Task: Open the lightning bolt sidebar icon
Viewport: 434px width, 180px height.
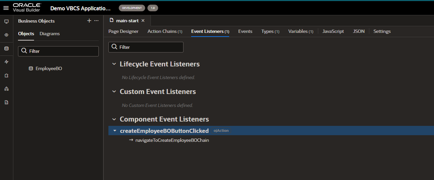Action: click(6, 62)
